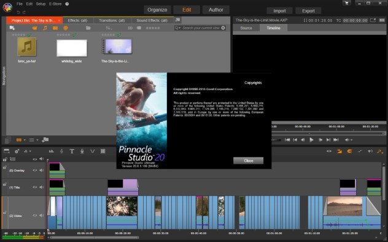This screenshot has height=242, width=388.
Task: Hide the (1) Title track video
Action: click(x=34, y=187)
